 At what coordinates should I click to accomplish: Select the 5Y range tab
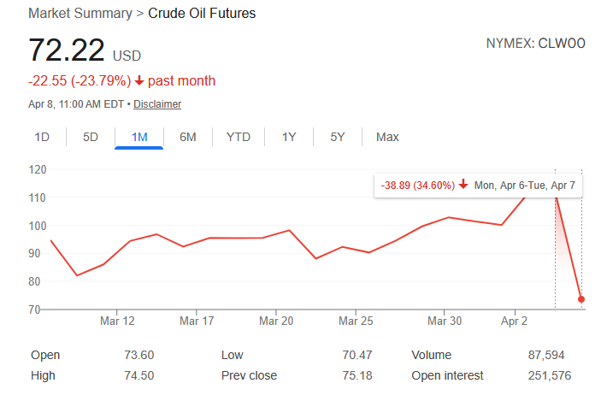click(x=338, y=137)
